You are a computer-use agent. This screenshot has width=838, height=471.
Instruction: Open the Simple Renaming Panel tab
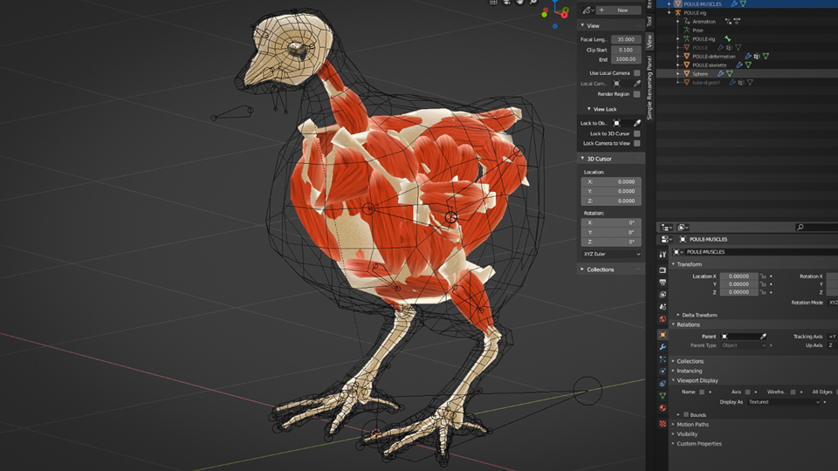(x=649, y=87)
